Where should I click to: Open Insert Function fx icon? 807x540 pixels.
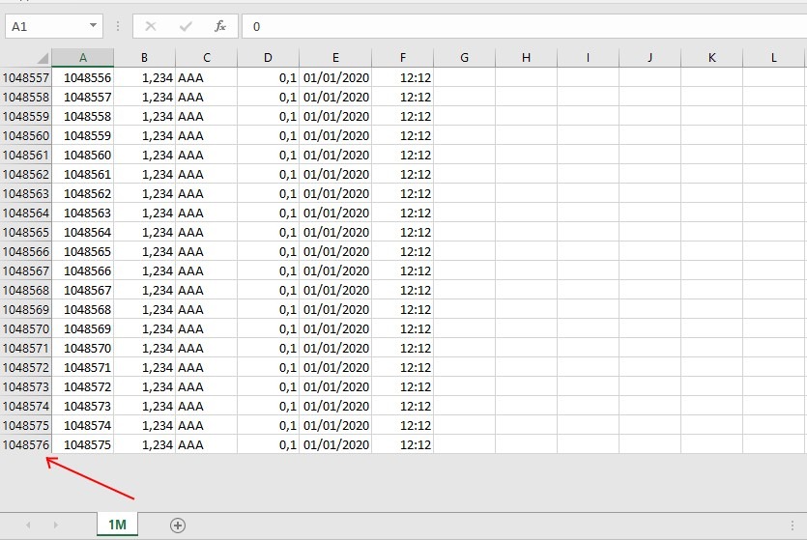(220, 26)
